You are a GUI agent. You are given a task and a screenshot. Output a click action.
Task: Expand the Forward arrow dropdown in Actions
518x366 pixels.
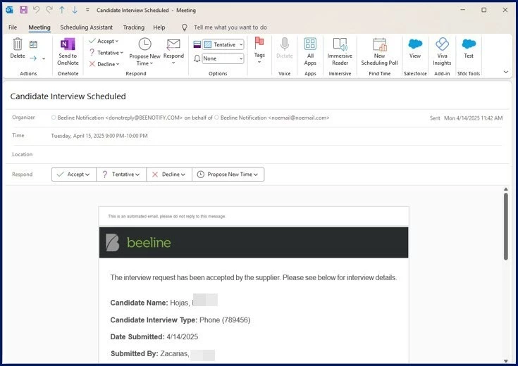point(43,58)
